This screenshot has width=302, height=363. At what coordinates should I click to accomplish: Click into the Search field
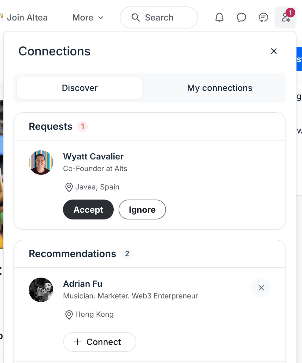159,17
